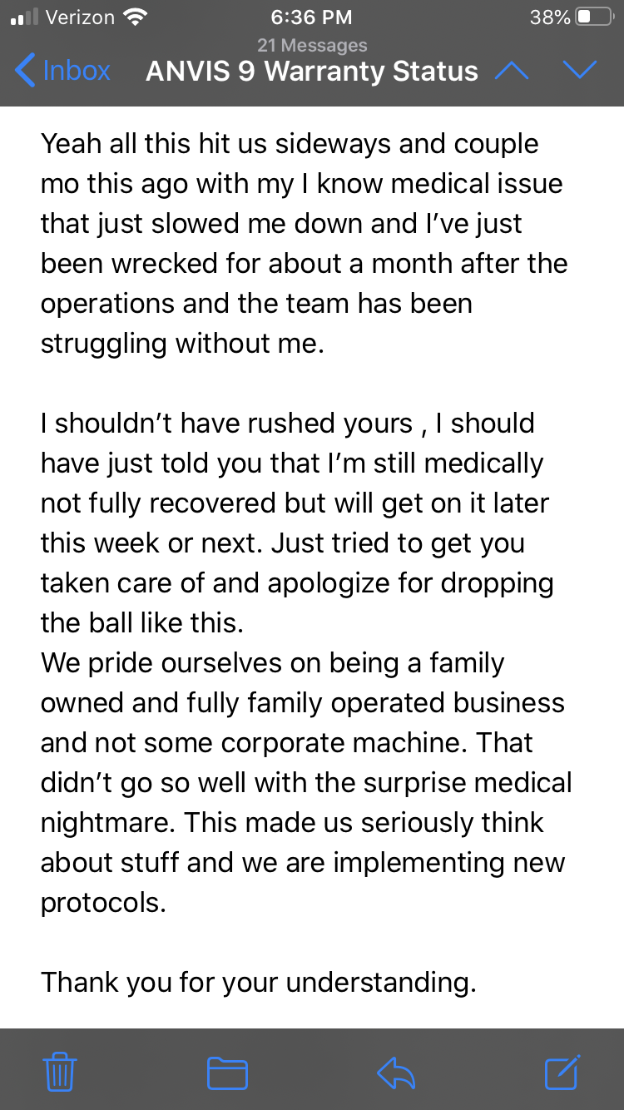This screenshot has height=1110, width=624.
Task: Tap the 6:36 PM clock to jump to top
Action: (x=312, y=17)
